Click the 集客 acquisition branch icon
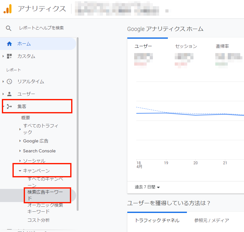Viewport: 244px width, 232px height. click(x=9, y=106)
